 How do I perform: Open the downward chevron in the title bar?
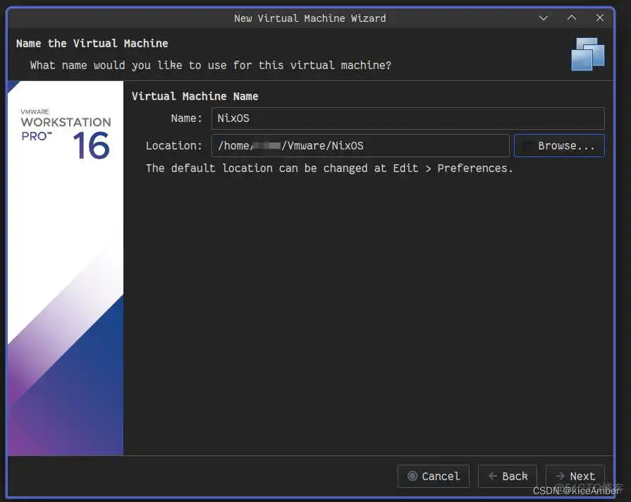coord(544,18)
